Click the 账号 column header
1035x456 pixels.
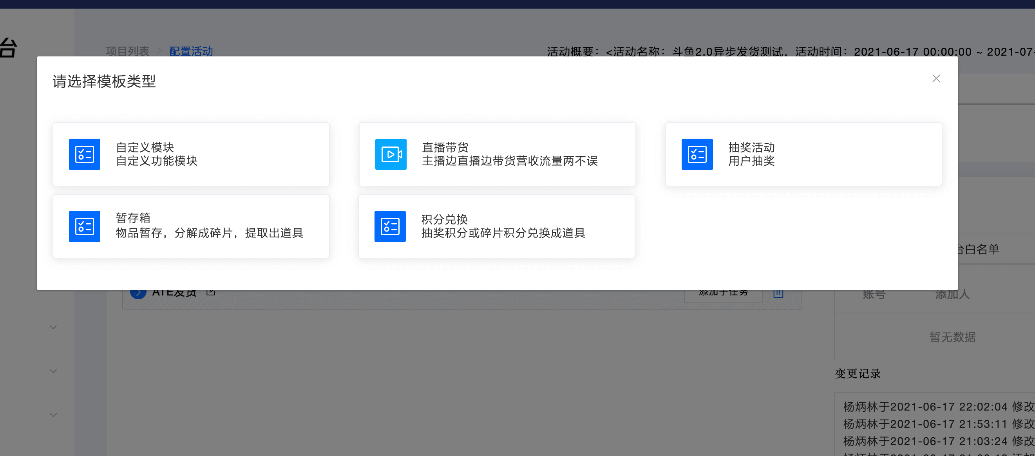click(x=874, y=294)
